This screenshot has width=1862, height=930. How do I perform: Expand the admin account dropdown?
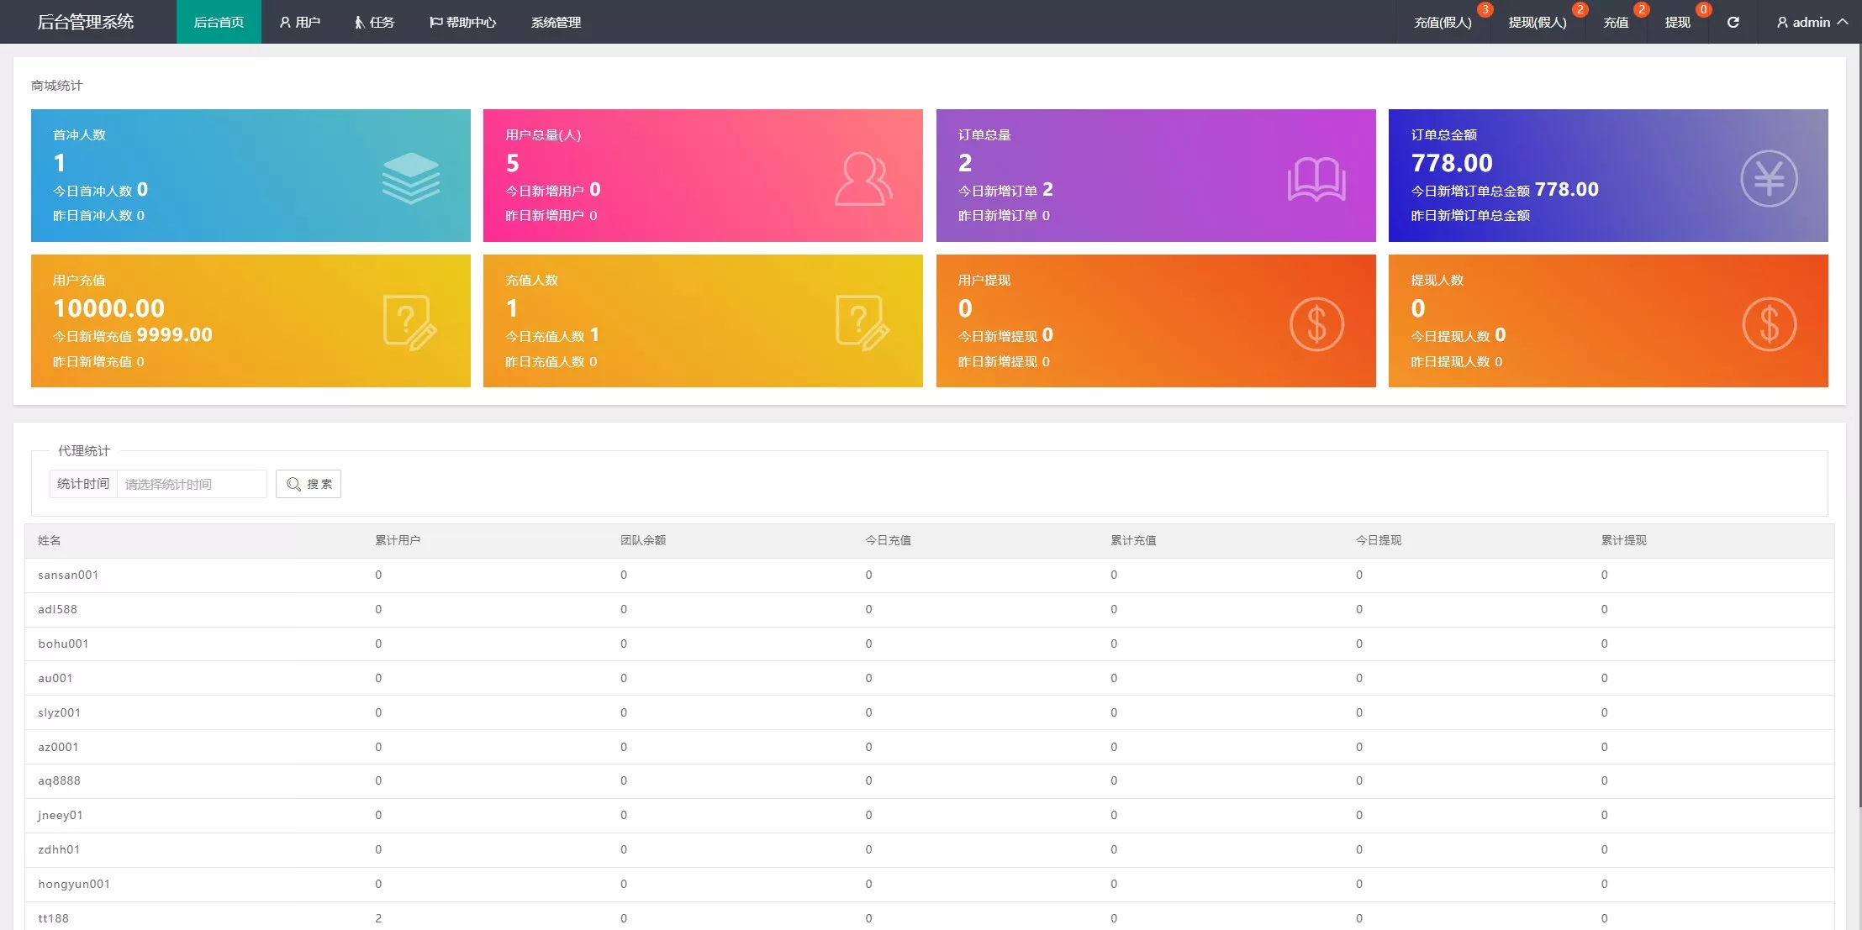[1811, 23]
